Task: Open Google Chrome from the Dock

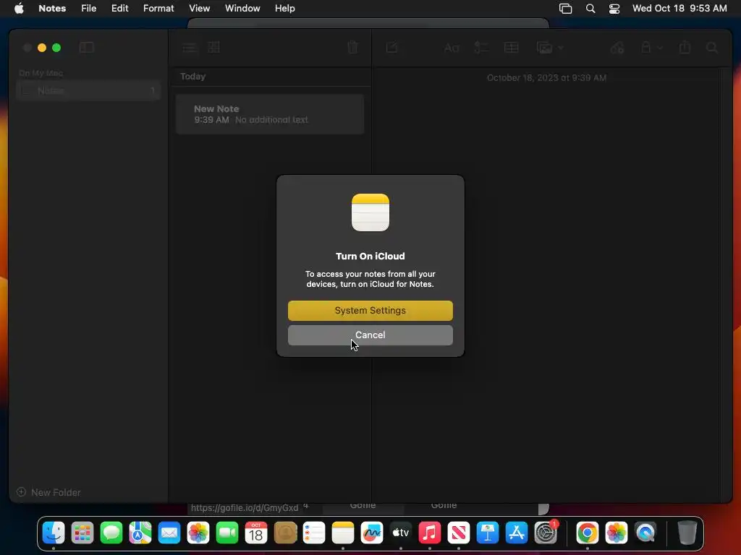Action: point(588,533)
